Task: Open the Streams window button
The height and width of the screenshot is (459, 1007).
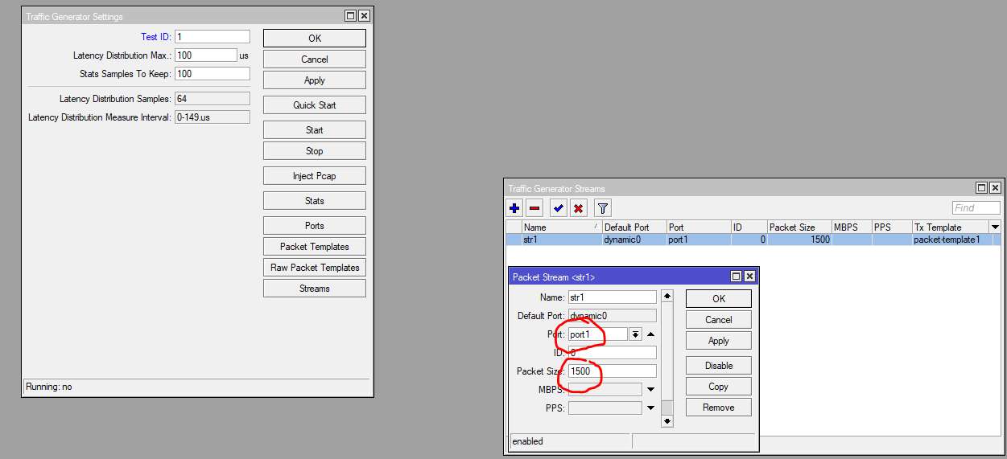Action: pyautogui.click(x=315, y=289)
